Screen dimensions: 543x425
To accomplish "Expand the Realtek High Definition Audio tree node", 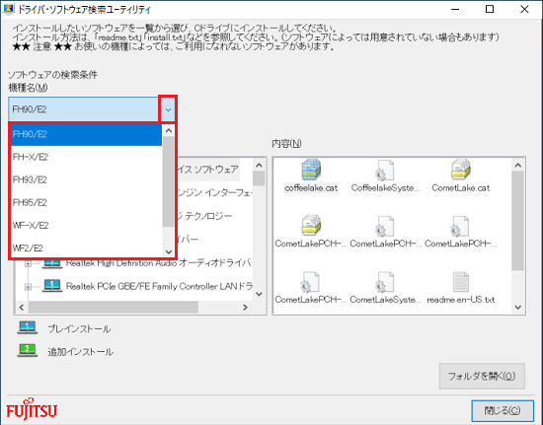I will pyautogui.click(x=28, y=264).
